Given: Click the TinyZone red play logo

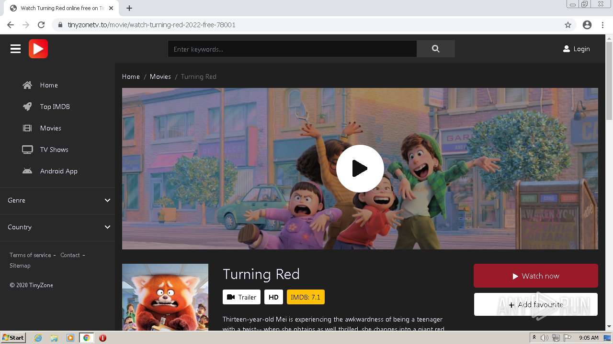Looking at the screenshot, I should tap(38, 49).
